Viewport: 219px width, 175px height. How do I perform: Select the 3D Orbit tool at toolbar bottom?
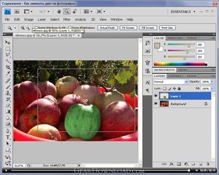tap(8, 163)
